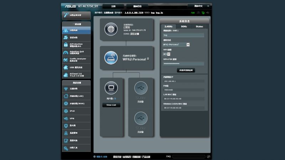This screenshot has width=285, height=160.
Task: Open Firewall settings with the shield icon
Action: pos(76,126)
